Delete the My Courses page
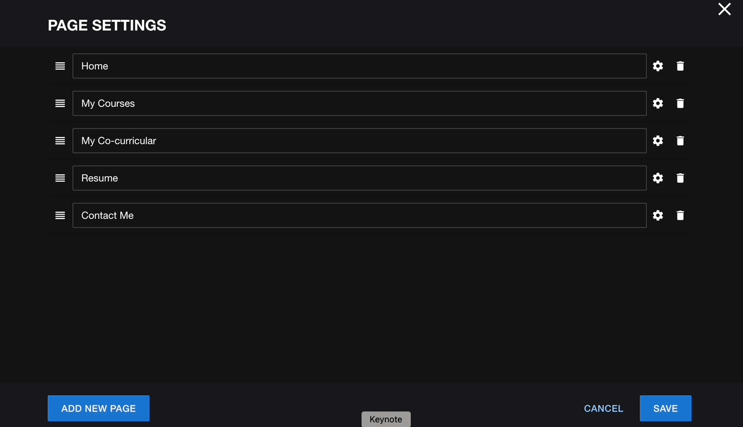This screenshot has height=427, width=743. coord(680,103)
